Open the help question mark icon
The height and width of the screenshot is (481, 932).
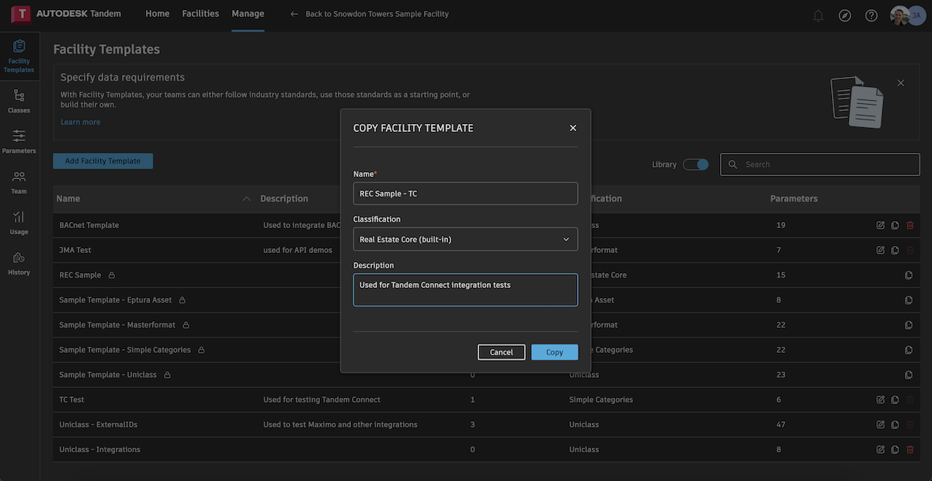pos(871,16)
